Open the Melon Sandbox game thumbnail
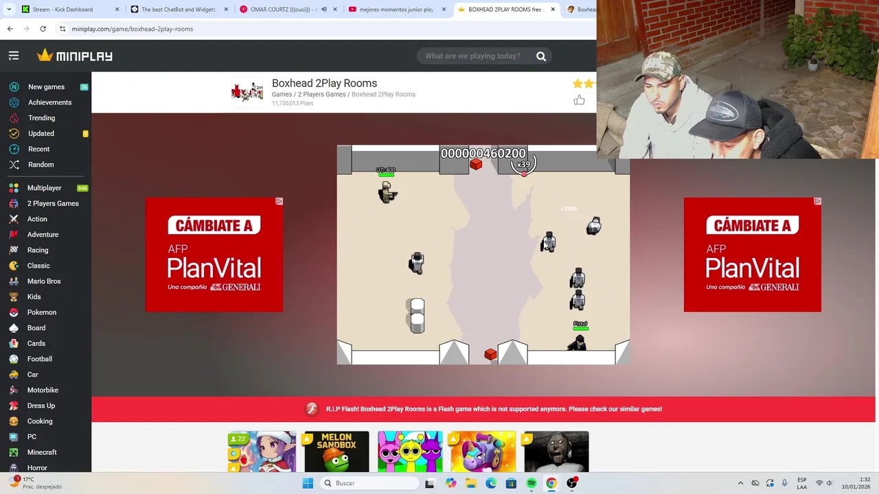Screen dimensions: 879x494 (x=336, y=451)
